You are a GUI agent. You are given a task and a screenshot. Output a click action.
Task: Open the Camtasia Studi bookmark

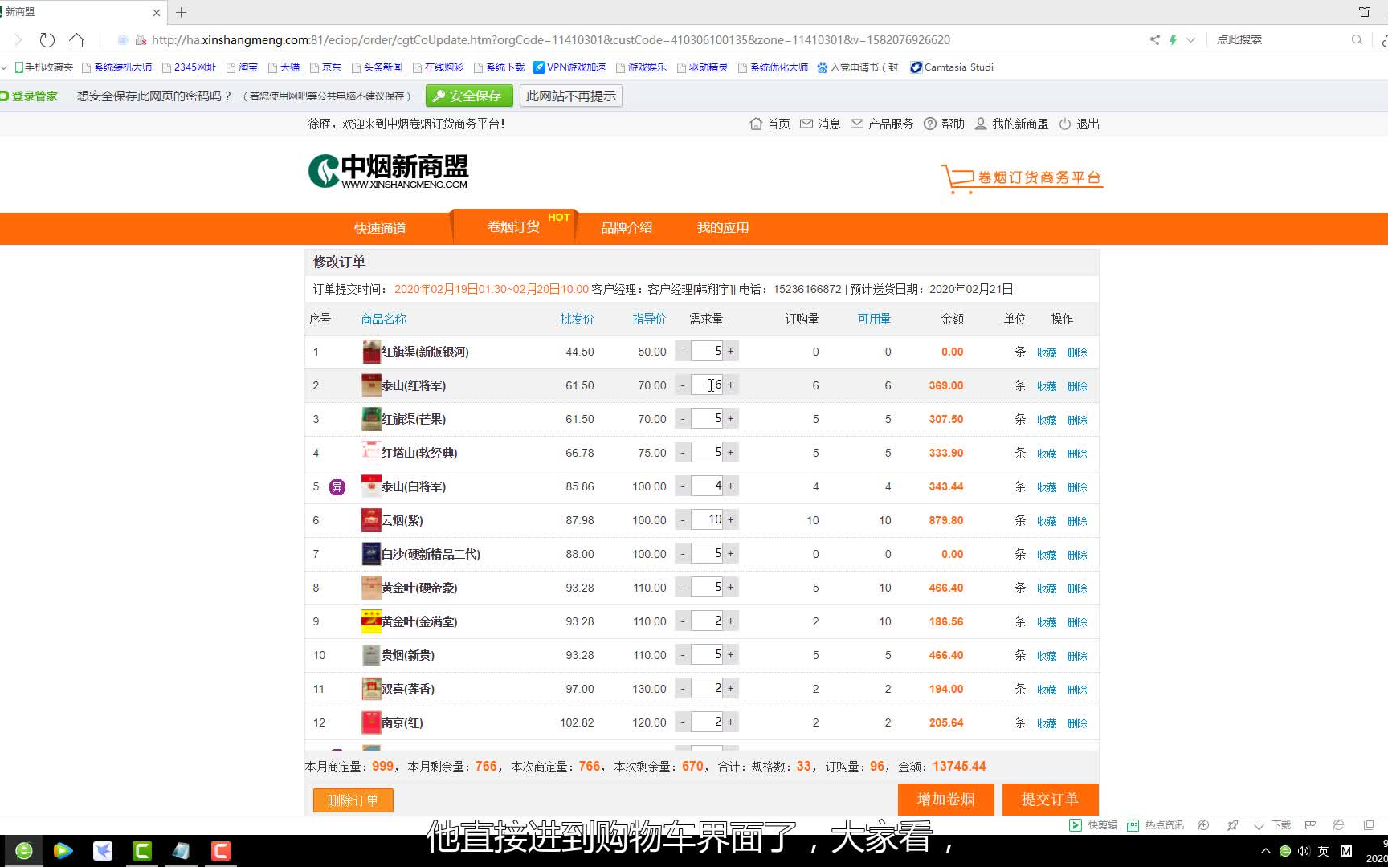pos(952,67)
